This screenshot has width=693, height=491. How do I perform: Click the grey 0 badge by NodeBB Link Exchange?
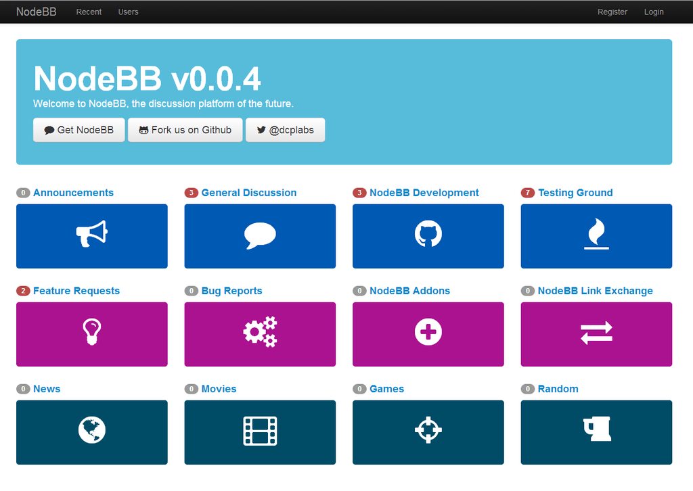pos(528,291)
